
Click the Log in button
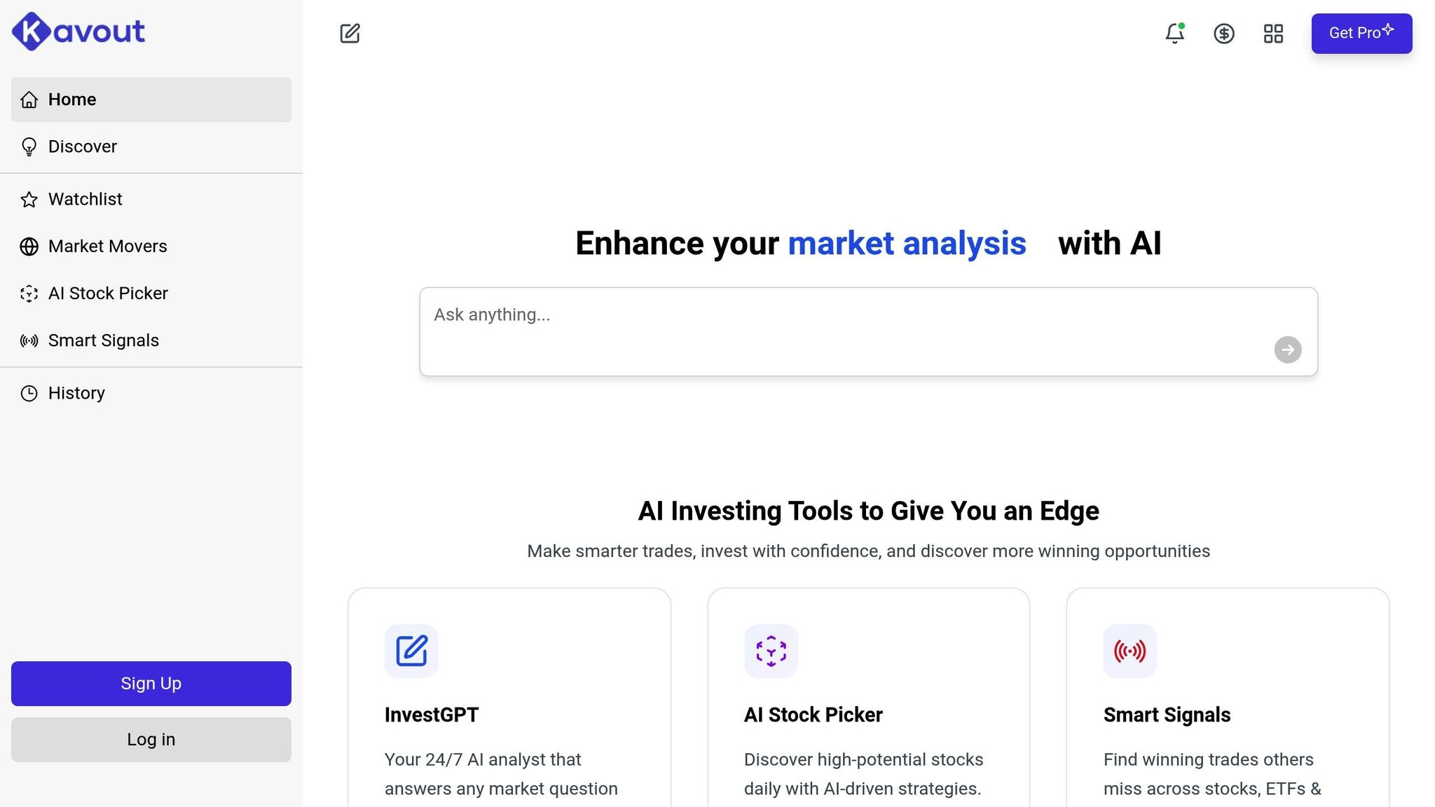coord(151,740)
